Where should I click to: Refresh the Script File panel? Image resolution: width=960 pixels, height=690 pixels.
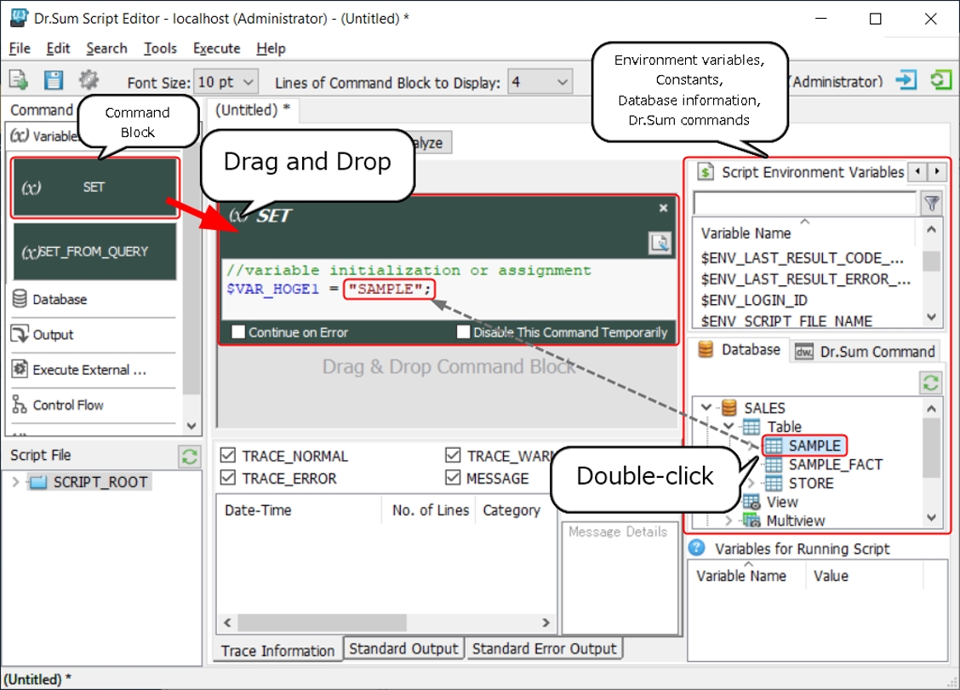(x=190, y=457)
